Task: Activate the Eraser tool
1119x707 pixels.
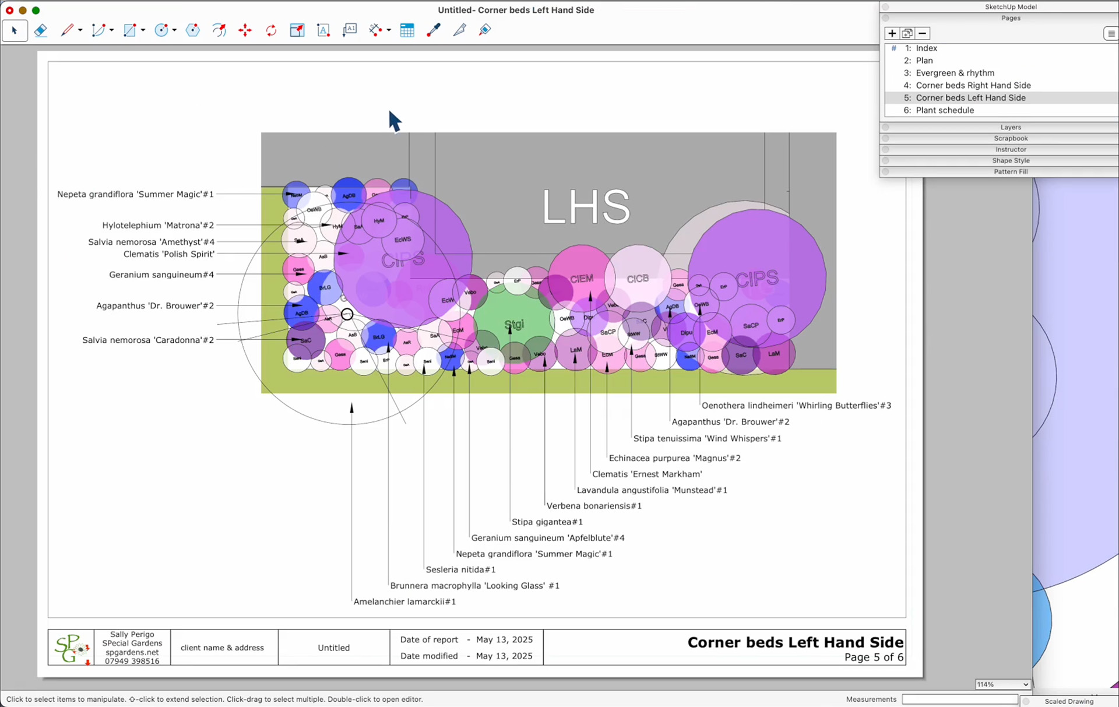Action: (x=40, y=30)
